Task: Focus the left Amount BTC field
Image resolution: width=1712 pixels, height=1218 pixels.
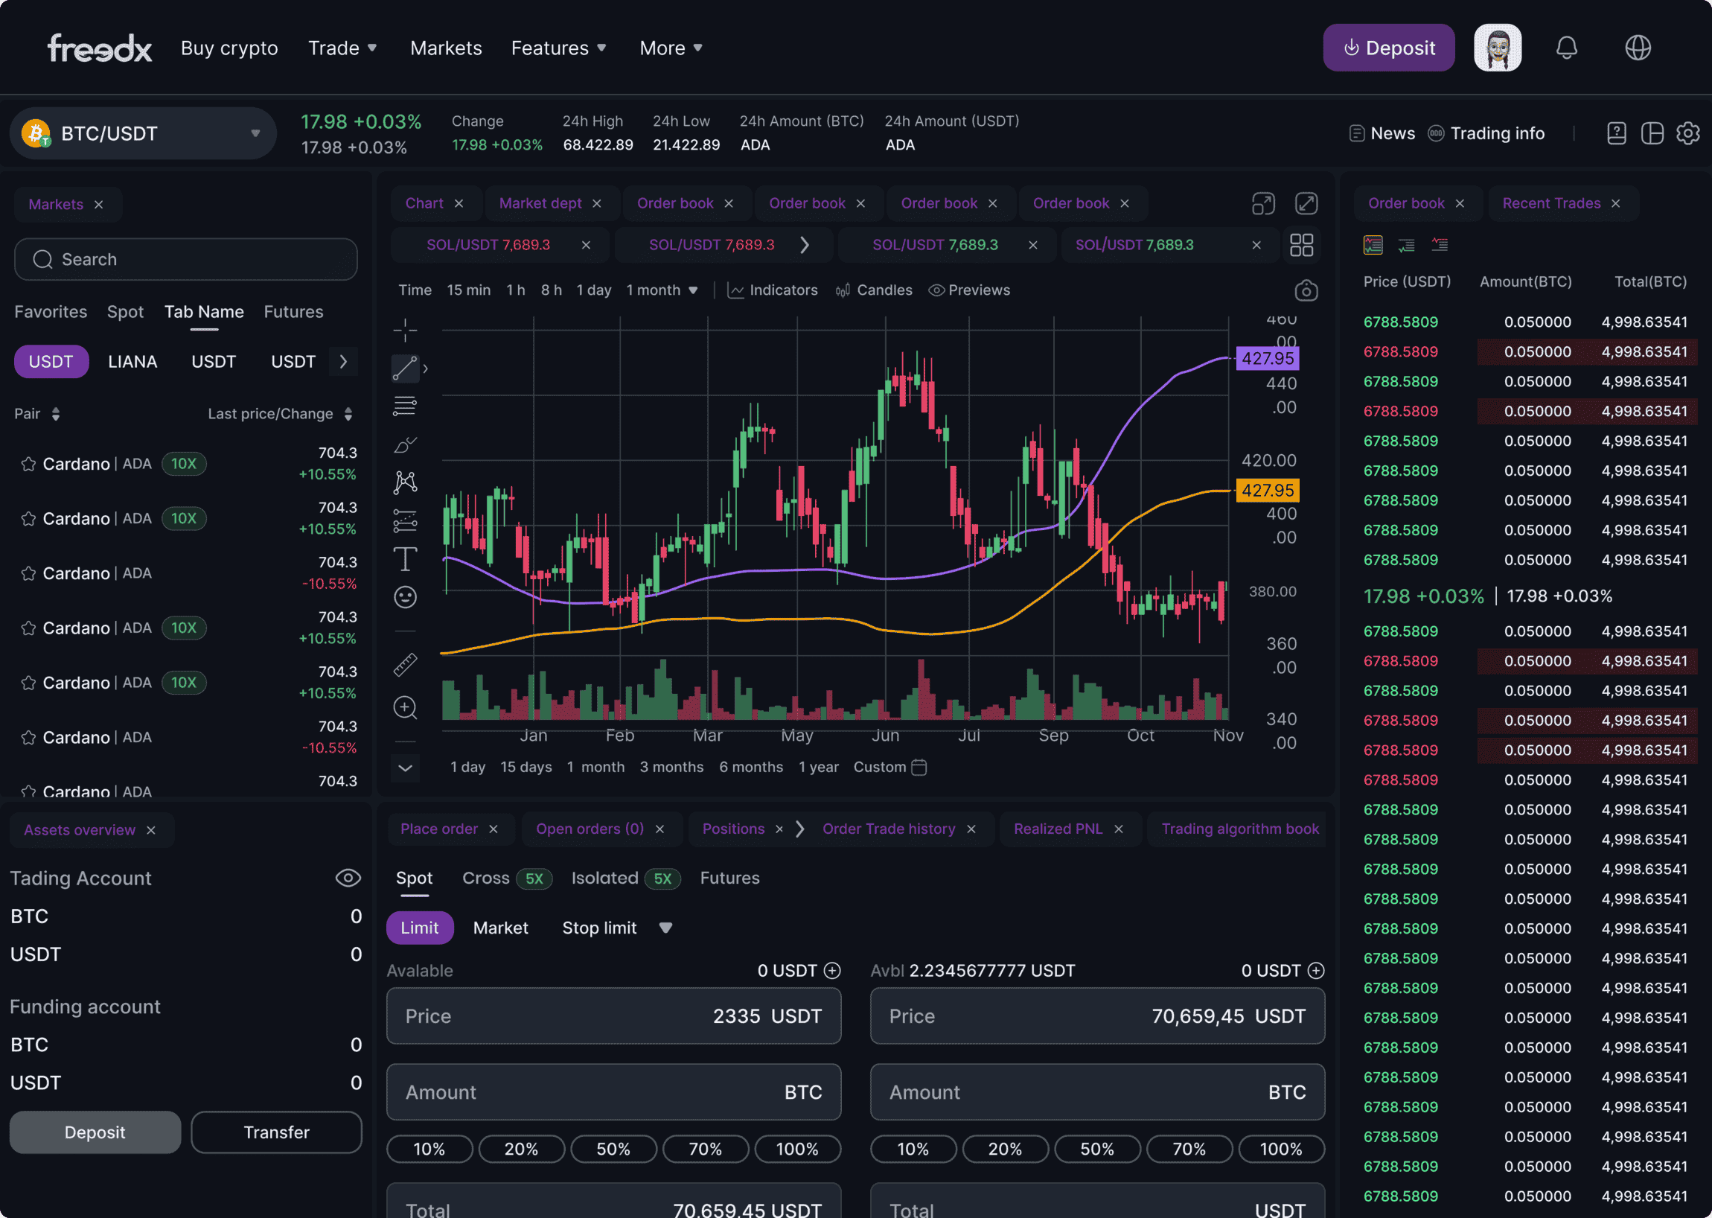Action: [613, 1092]
